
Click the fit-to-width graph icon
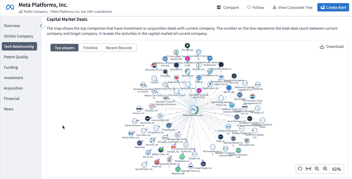pos(308,169)
